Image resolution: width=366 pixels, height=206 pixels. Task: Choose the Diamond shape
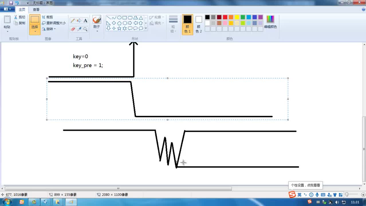114,23
